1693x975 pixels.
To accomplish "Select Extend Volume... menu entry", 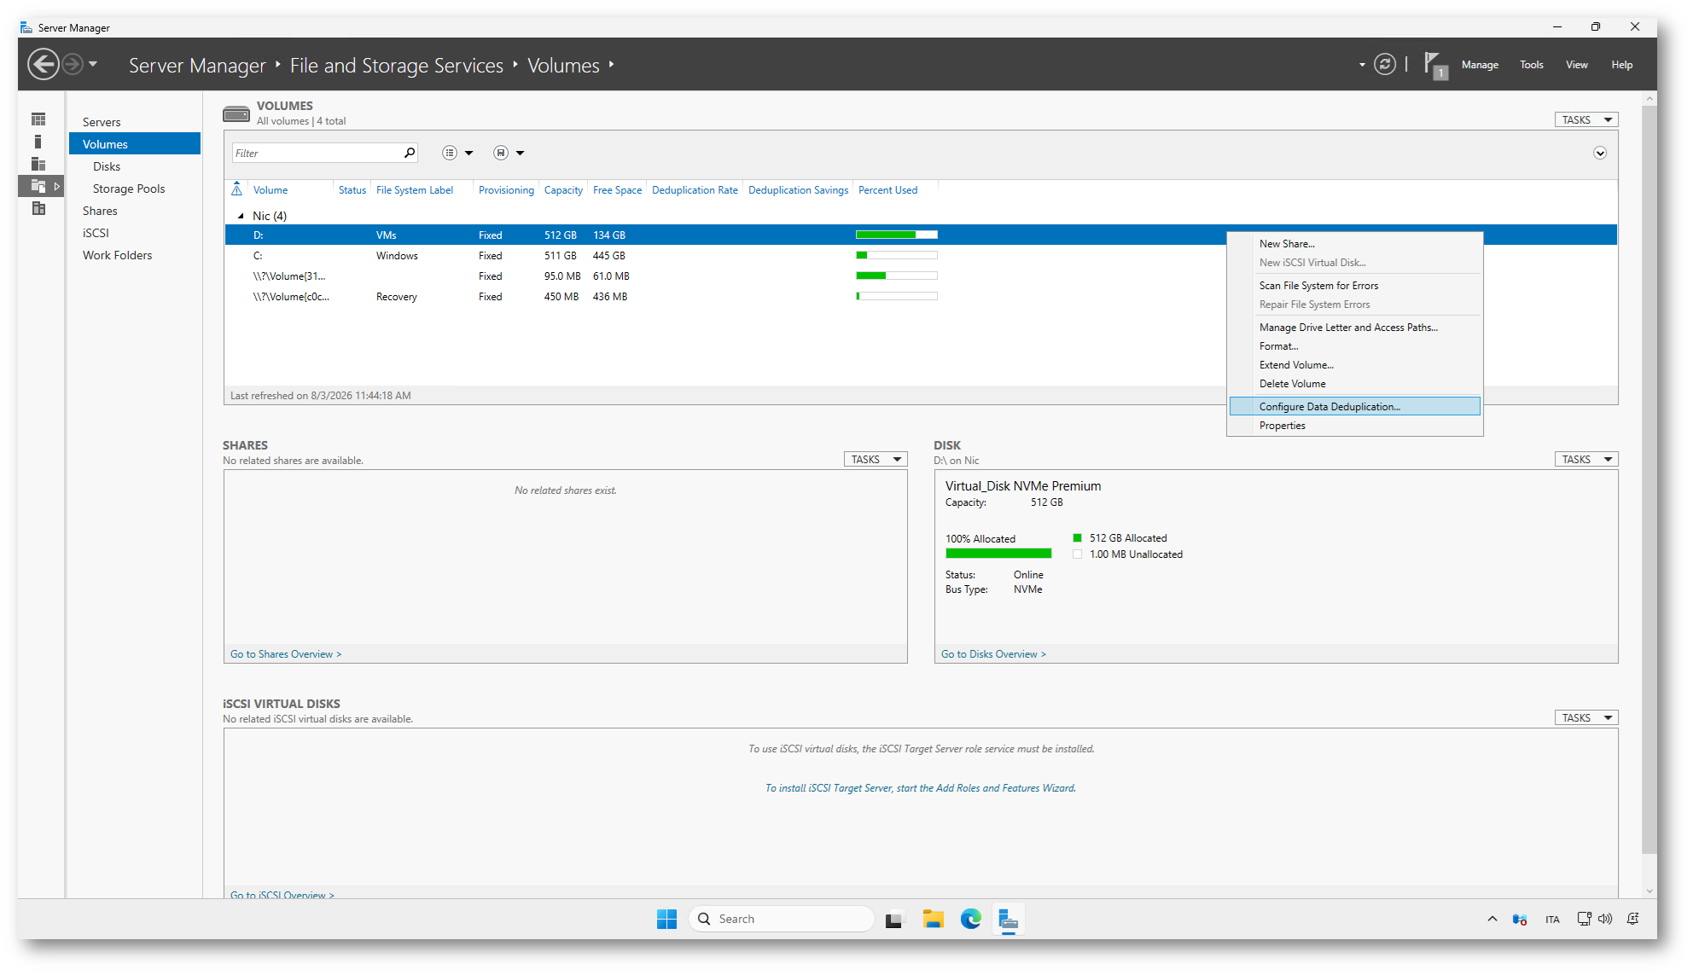I will (x=1354, y=365).
